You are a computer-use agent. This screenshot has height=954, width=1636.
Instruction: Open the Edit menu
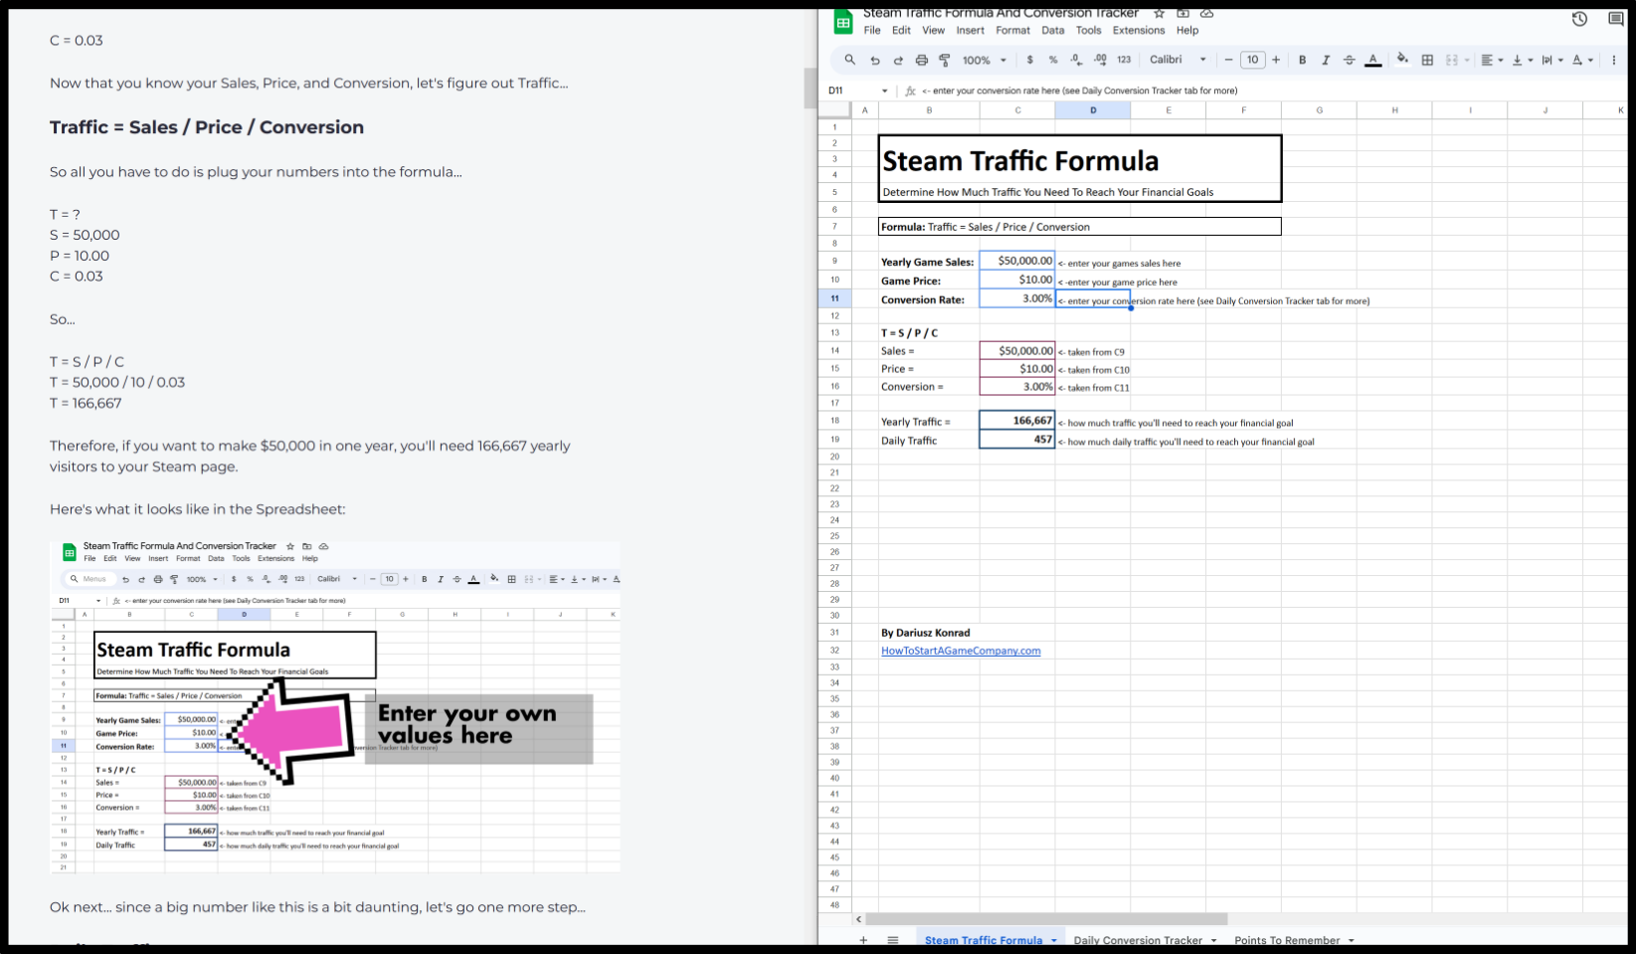[x=901, y=30]
